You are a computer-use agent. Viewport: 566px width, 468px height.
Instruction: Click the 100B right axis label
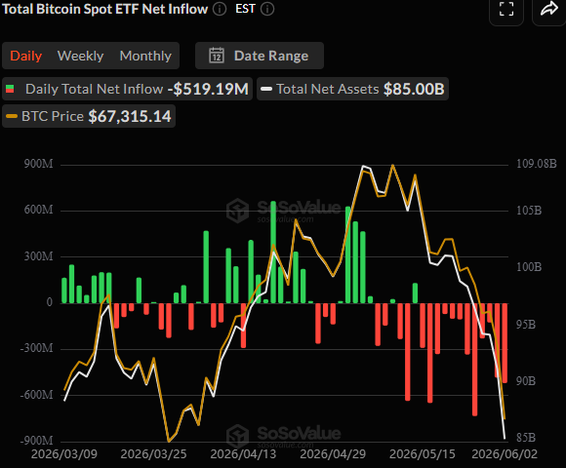529,267
